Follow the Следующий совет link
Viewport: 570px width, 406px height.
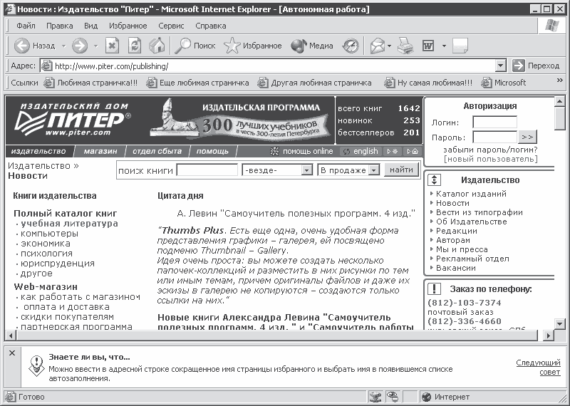538,367
